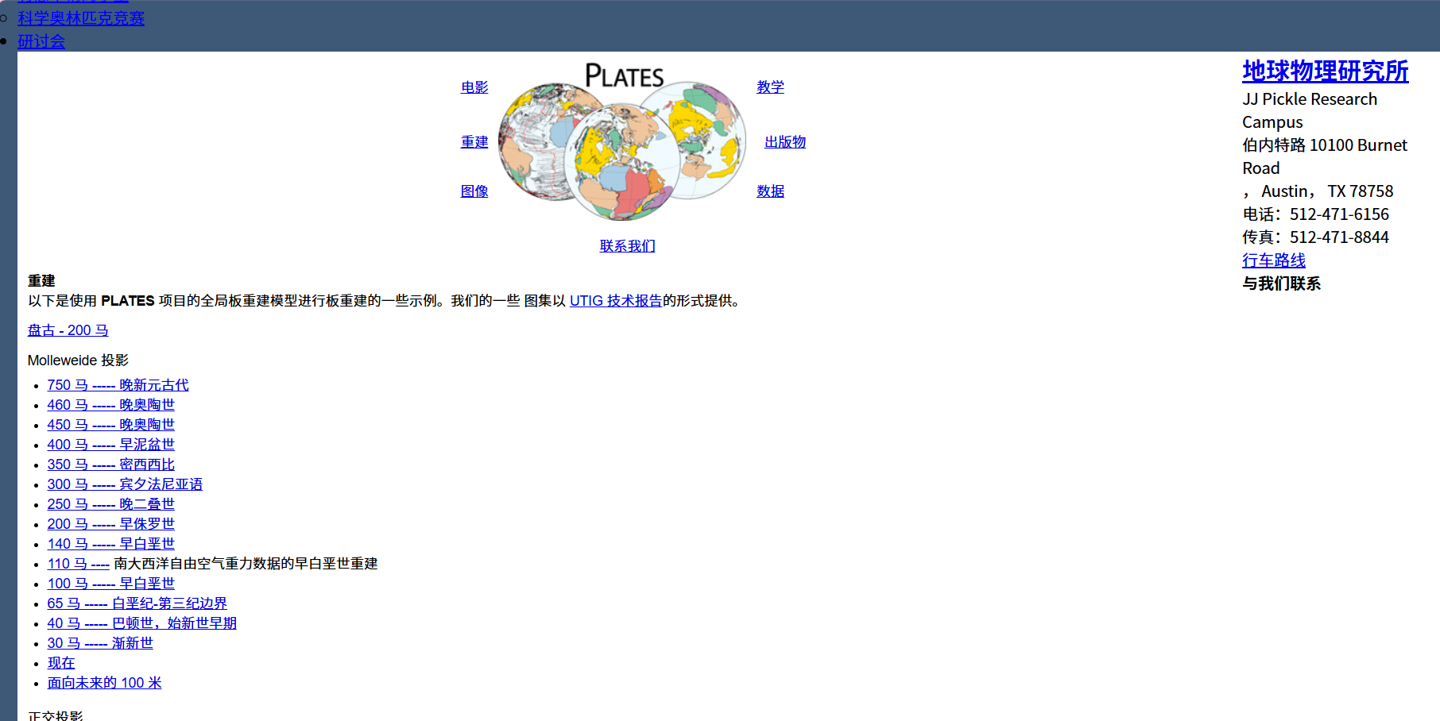Open the 数据 link
Screen dimensions: 1440x721
coord(770,191)
